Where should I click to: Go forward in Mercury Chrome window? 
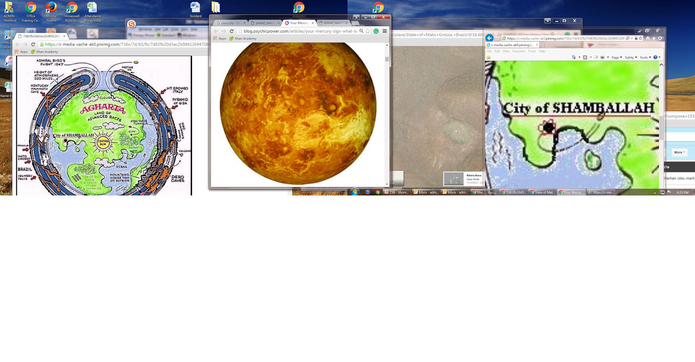tap(224, 31)
